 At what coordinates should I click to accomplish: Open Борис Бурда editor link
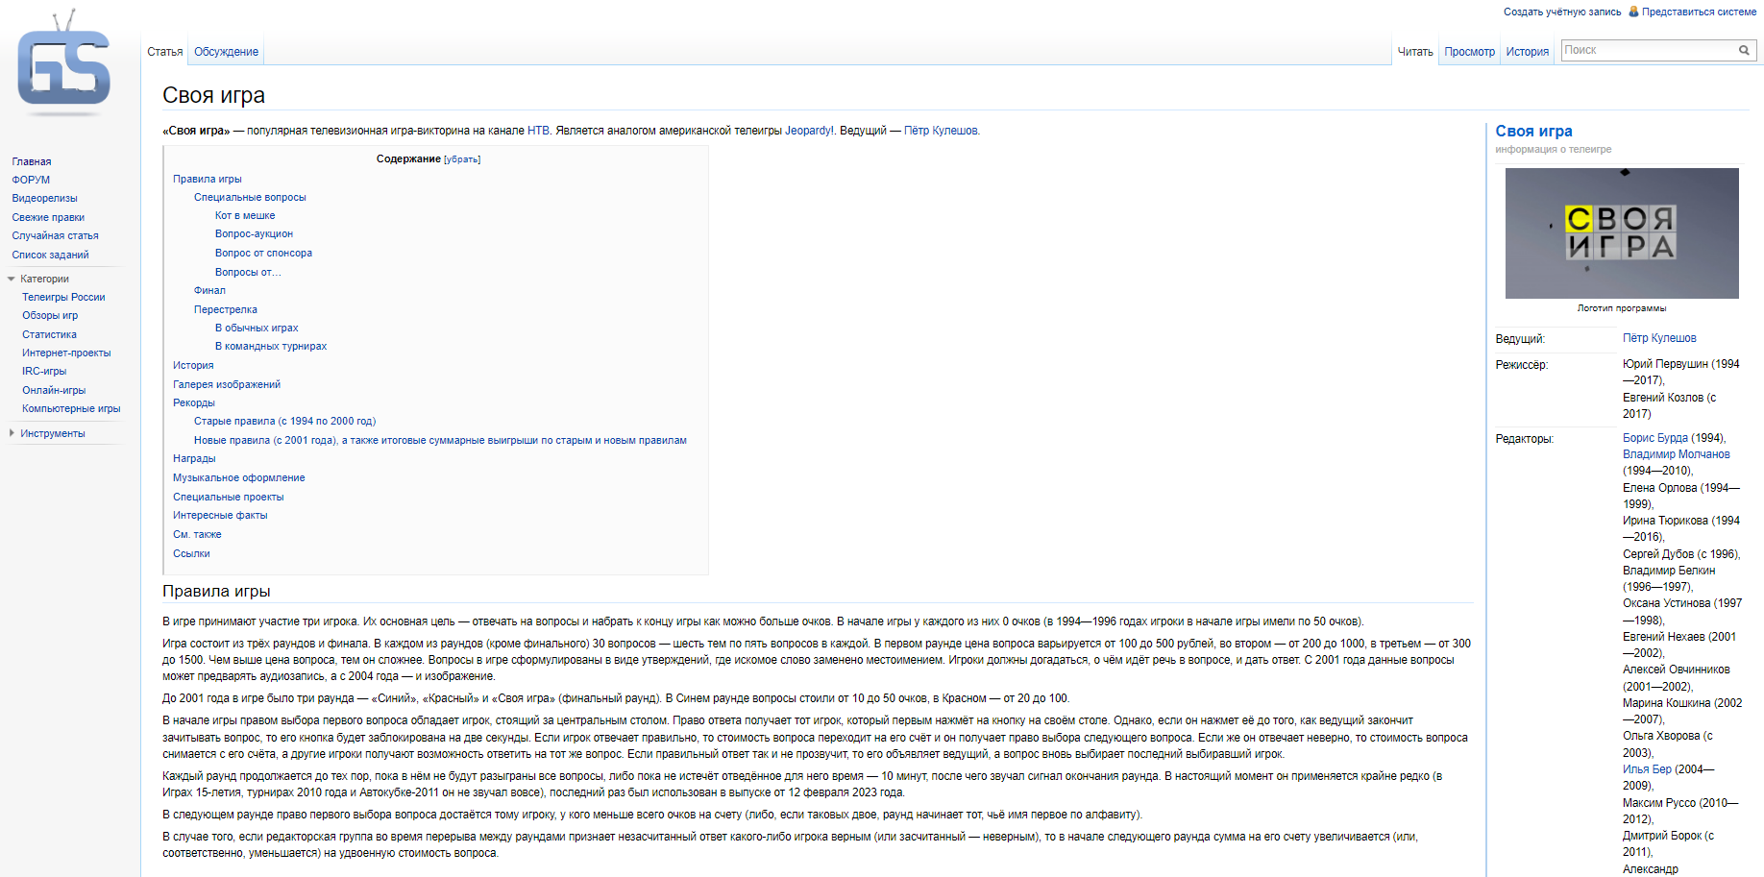click(x=1655, y=438)
